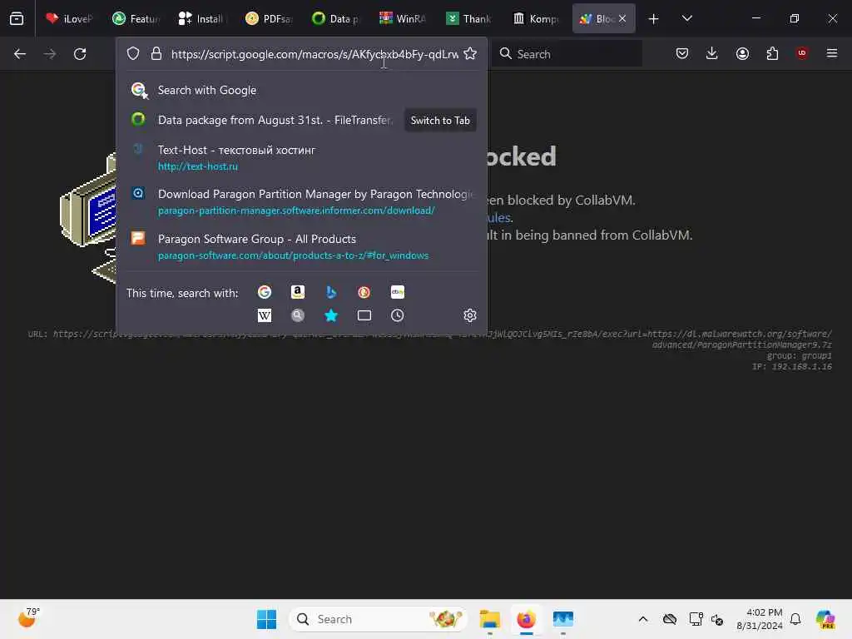The width and height of the screenshot is (852, 639).
Task: Switch to the WinRA tab
Action: pyautogui.click(x=402, y=18)
